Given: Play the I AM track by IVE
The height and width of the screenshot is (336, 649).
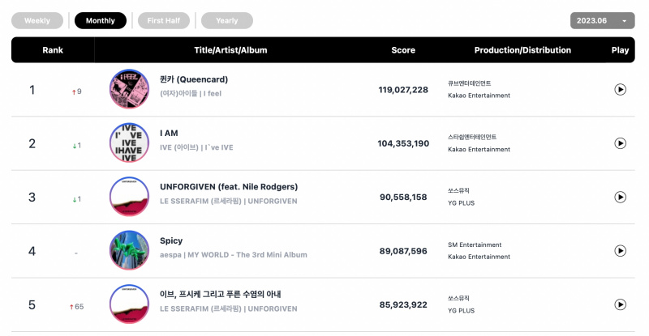Looking at the screenshot, I should tap(620, 143).
